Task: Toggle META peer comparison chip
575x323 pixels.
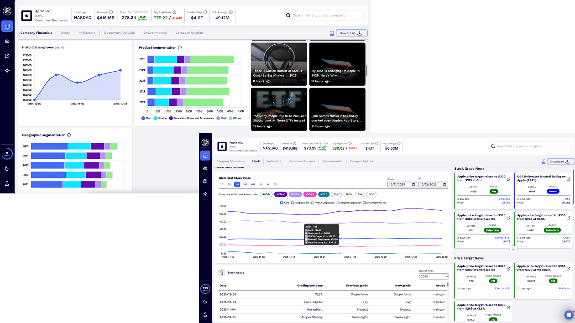Action: (281, 194)
